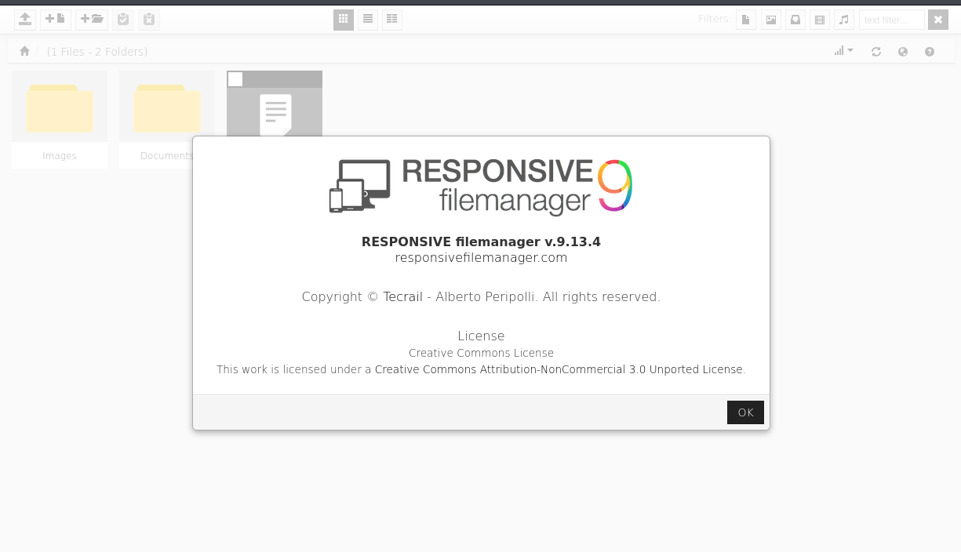The image size is (961, 552).
Task: Click the document file thumbnail
Action: click(275, 112)
